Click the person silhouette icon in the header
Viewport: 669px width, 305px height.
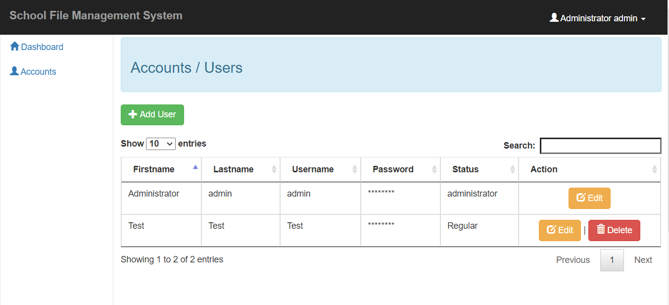554,17
